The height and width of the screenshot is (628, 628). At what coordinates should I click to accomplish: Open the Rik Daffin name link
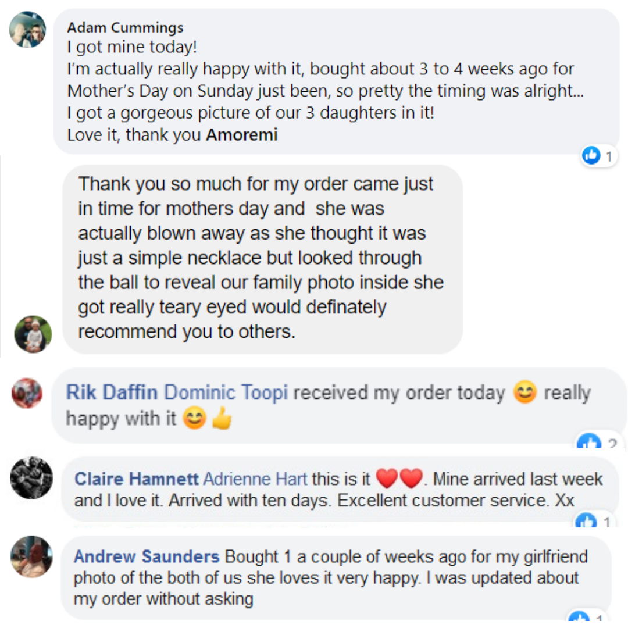[x=112, y=392]
